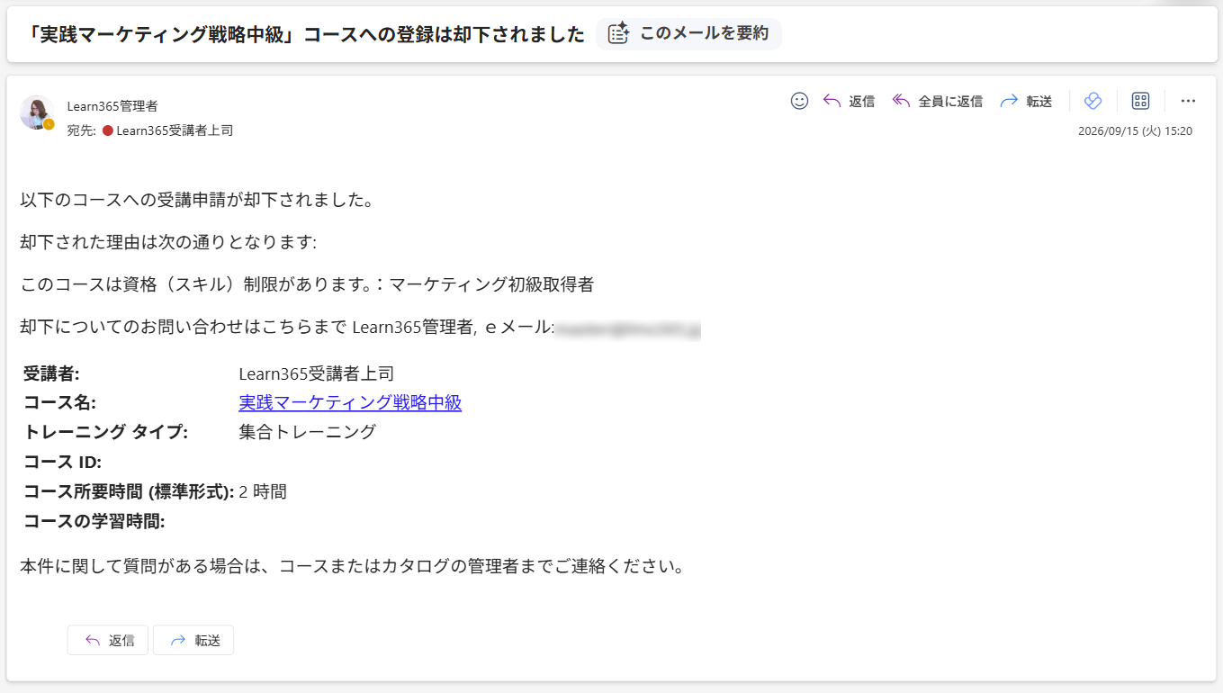Click the コースの学習時間: label
1223x693 pixels.
coord(94,521)
